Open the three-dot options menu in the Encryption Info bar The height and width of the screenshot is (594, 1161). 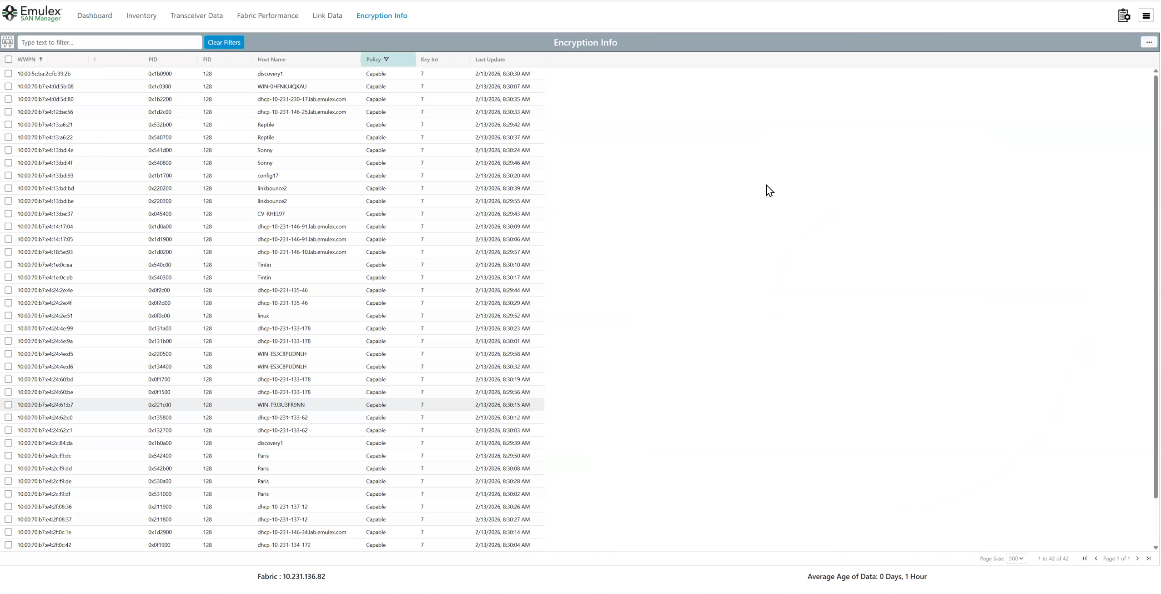click(x=1149, y=42)
